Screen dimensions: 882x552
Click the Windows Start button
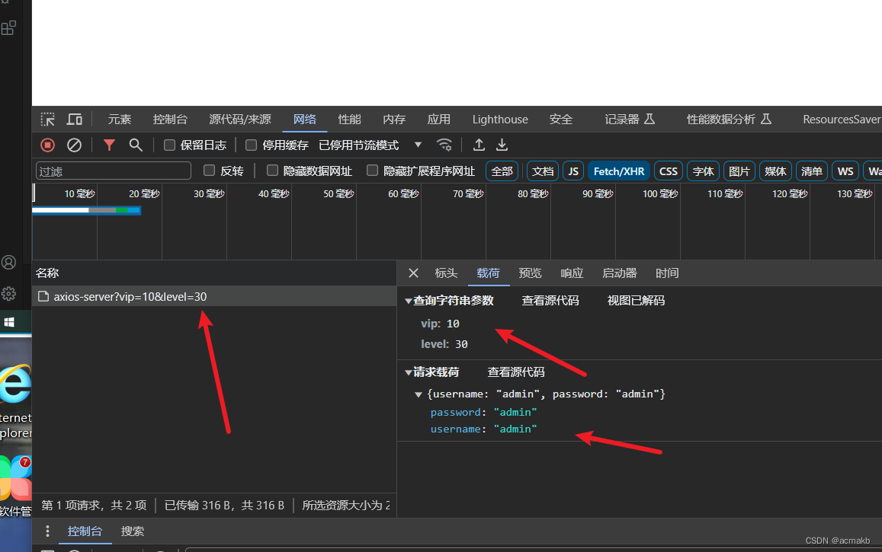(x=9, y=322)
